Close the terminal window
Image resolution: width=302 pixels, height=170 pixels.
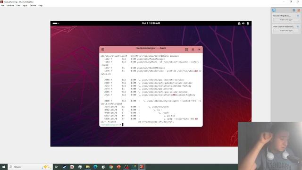pos(199,50)
